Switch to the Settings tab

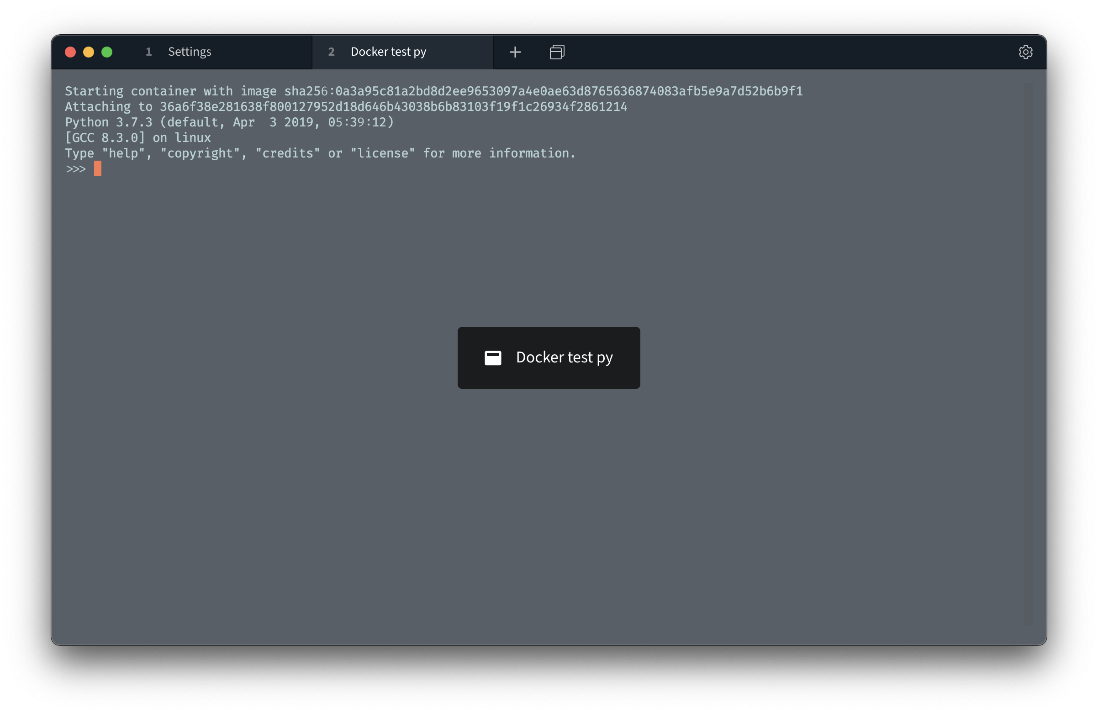pos(189,52)
